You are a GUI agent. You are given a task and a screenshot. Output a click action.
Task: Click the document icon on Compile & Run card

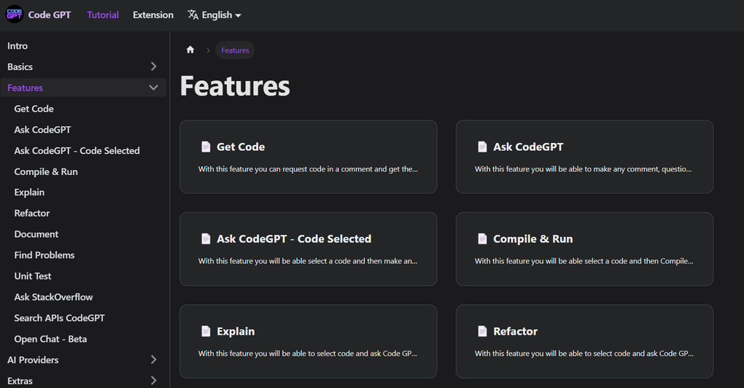tap(482, 238)
